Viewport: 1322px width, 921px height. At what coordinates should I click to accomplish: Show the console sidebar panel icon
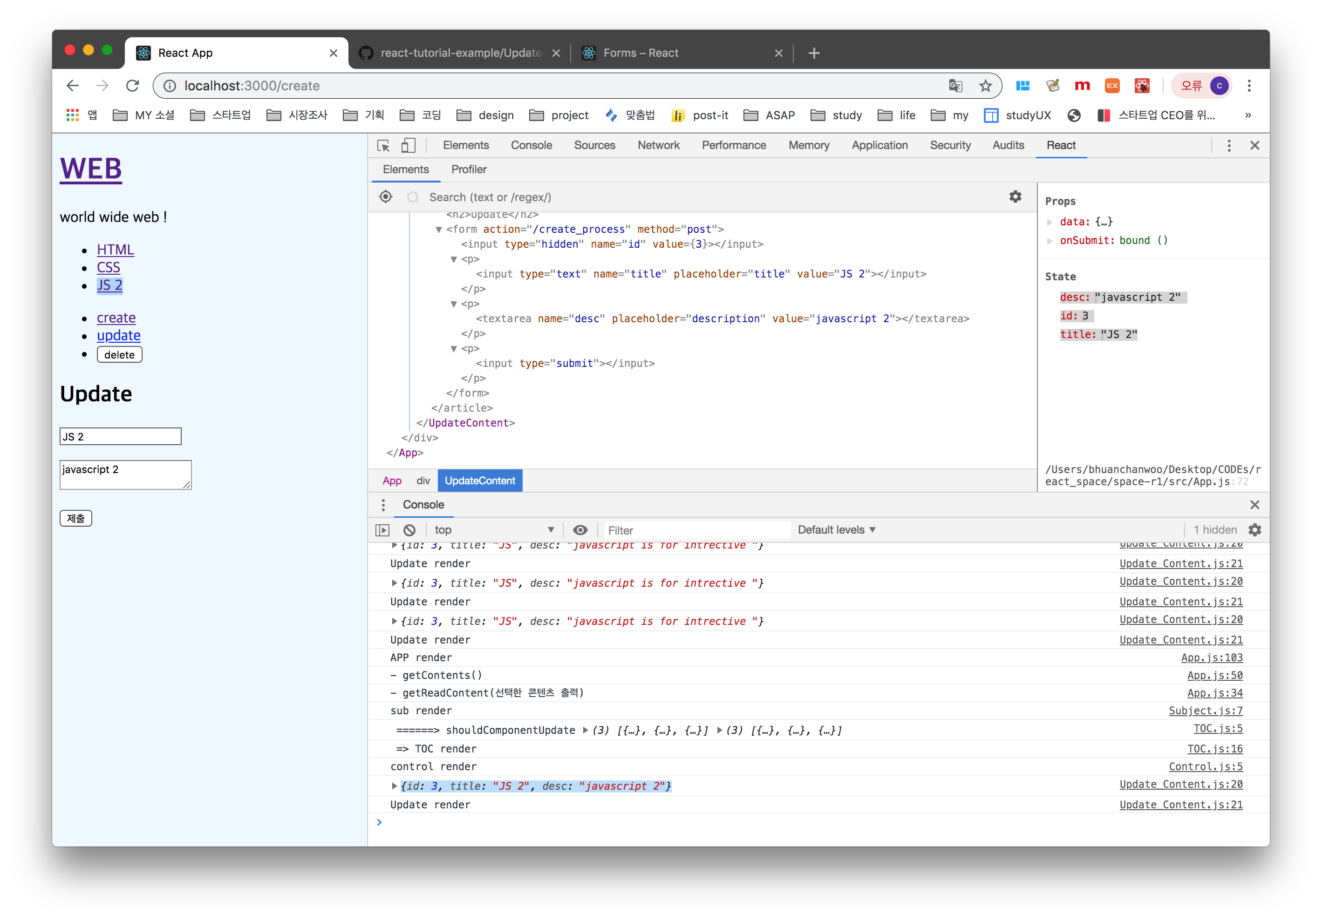(382, 529)
